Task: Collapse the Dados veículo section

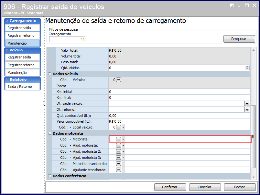Action: (49, 74)
